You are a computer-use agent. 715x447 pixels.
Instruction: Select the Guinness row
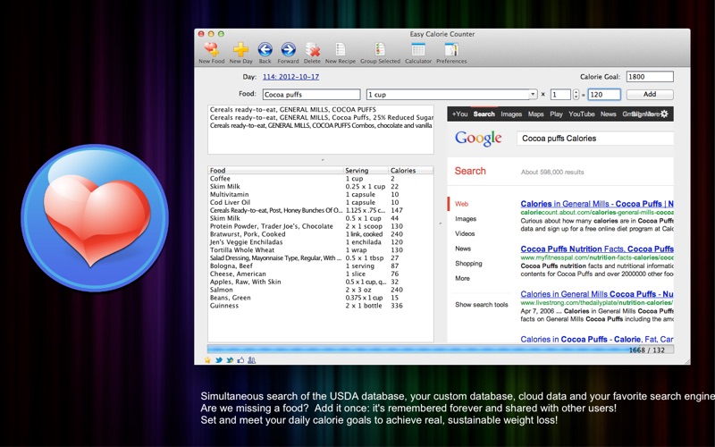(321, 306)
